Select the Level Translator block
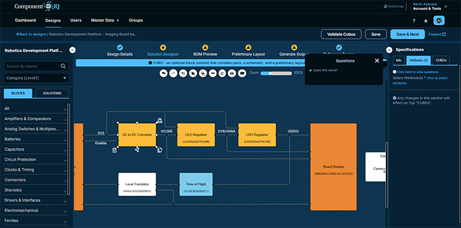 137,184
